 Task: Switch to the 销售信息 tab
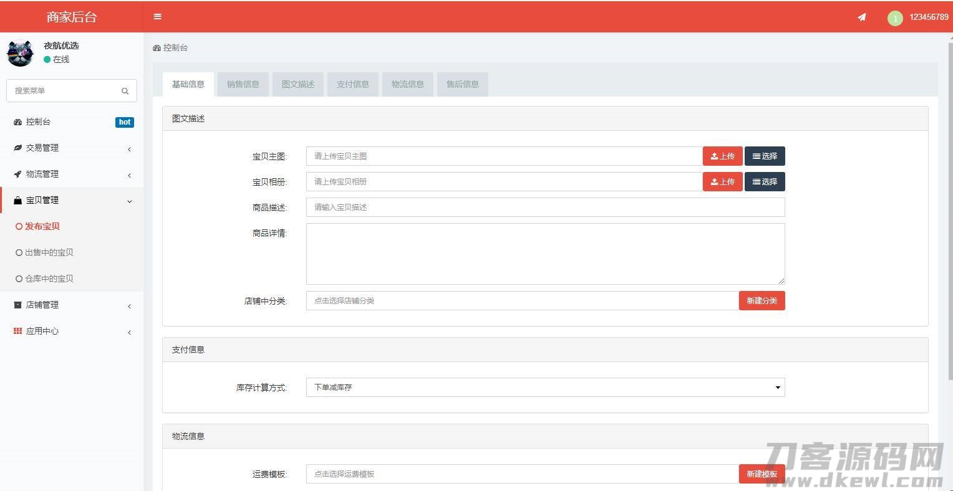(243, 84)
